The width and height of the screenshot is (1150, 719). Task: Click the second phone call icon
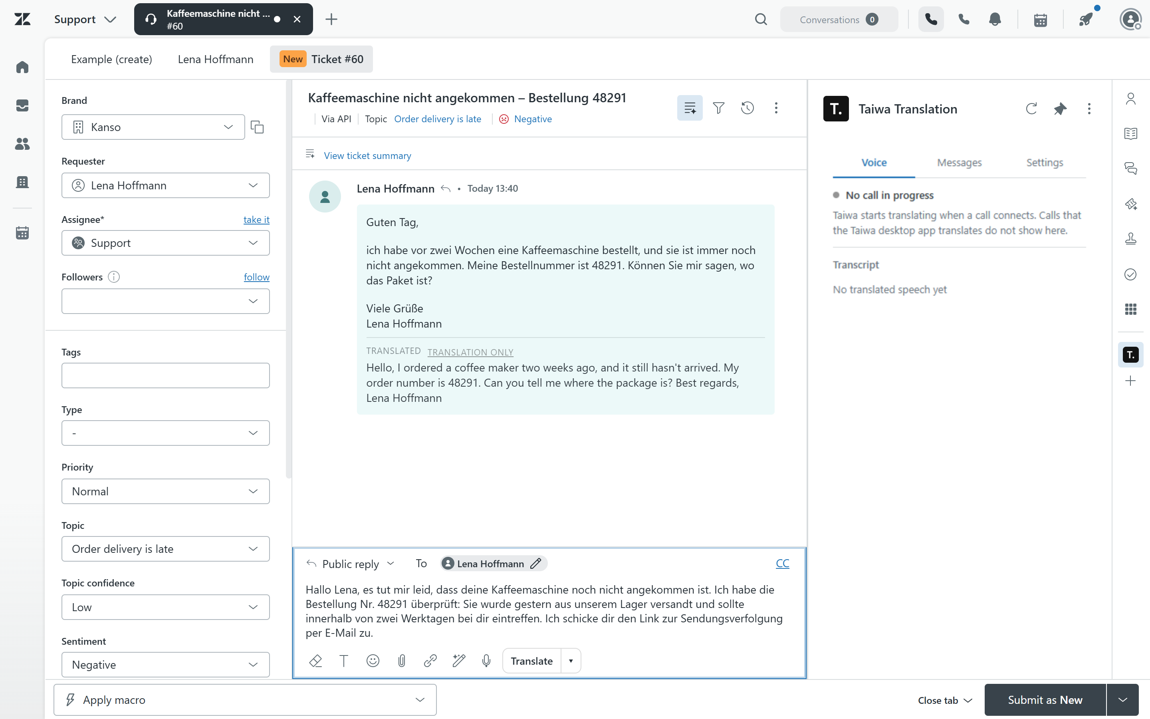[x=964, y=20]
